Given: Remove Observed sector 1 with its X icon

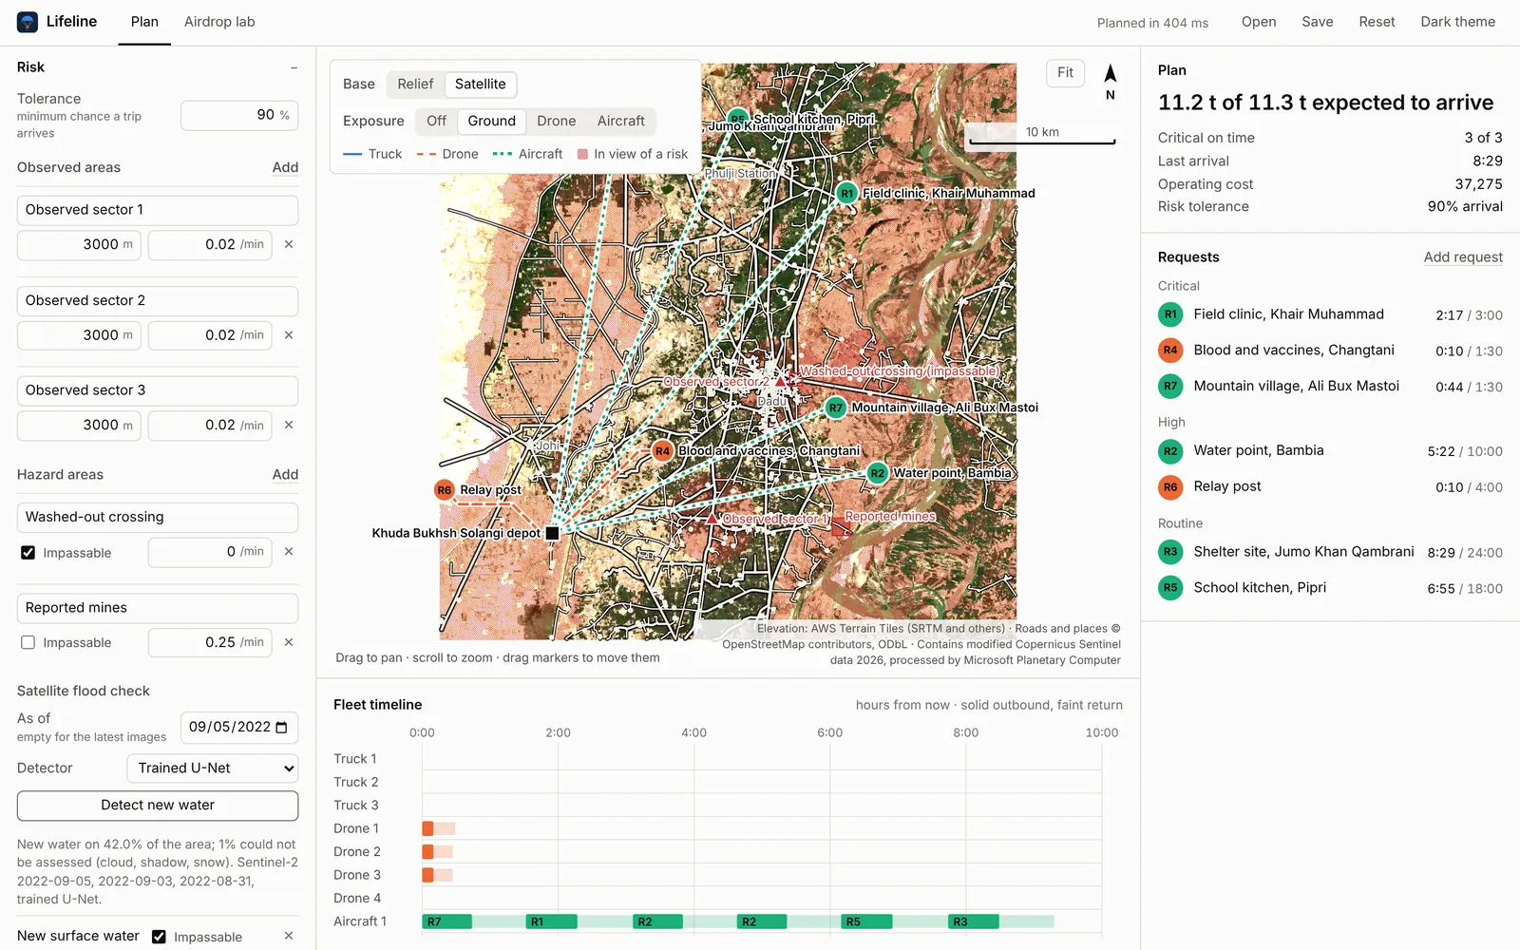Looking at the screenshot, I should (x=289, y=244).
